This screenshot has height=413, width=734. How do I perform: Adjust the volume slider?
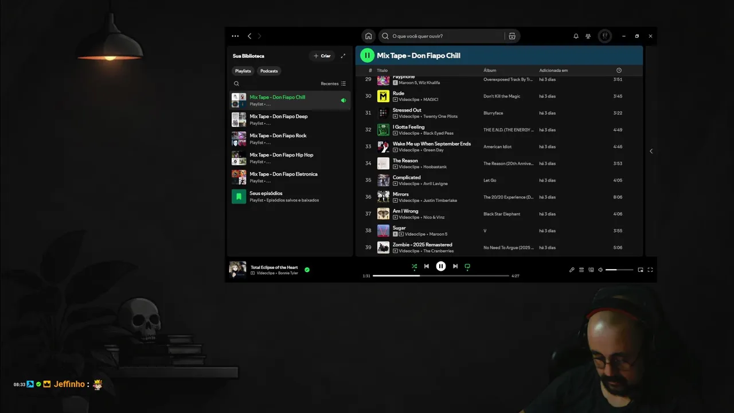619,270
